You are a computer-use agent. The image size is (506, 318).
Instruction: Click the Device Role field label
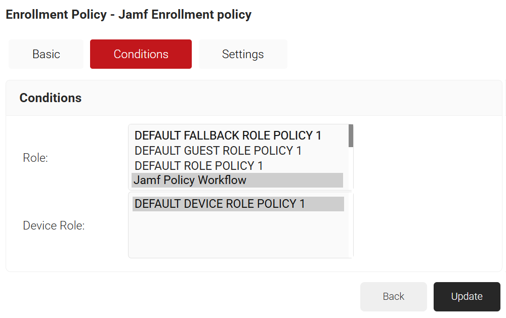click(54, 225)
